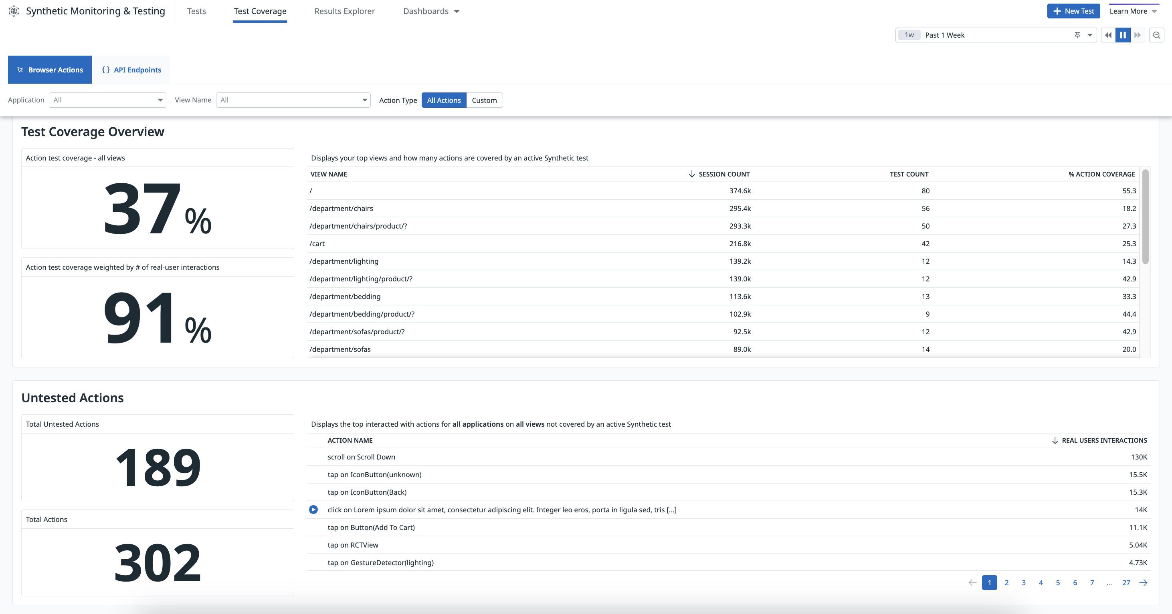Viewport: 1172px width, 614px height.
Task: Open the View Name filter dropdown
Action: 293,100
